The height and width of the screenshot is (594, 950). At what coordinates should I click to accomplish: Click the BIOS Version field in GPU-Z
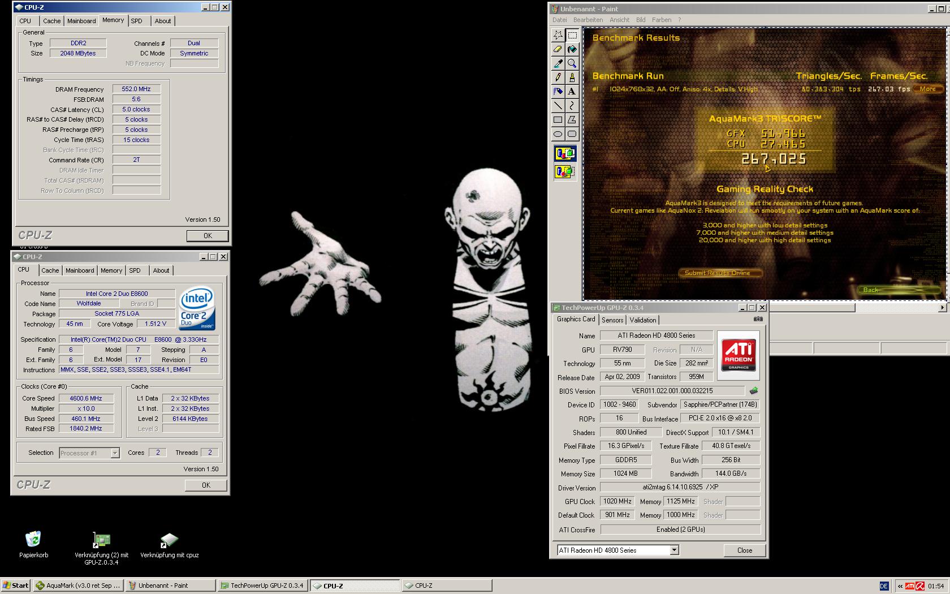(672, 391)
